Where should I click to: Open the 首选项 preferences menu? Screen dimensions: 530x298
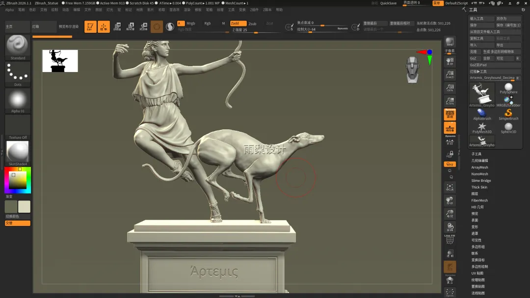coord(174,10)
